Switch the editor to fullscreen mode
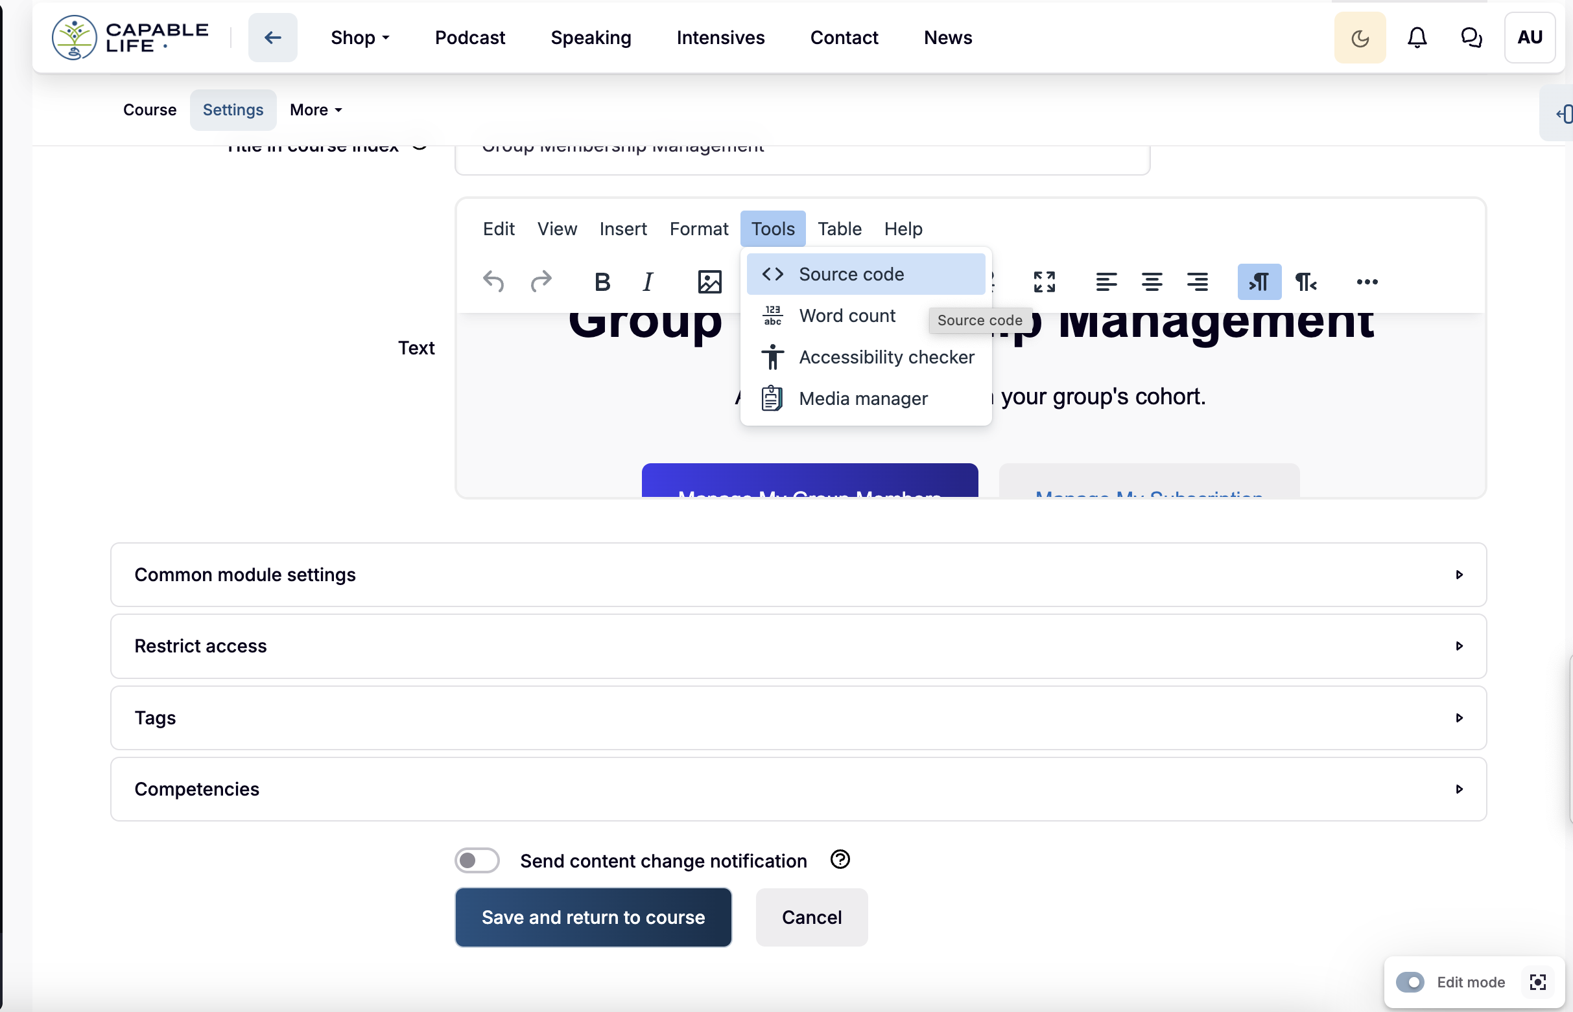Screen dimensions: 1573x1012 1044,282
